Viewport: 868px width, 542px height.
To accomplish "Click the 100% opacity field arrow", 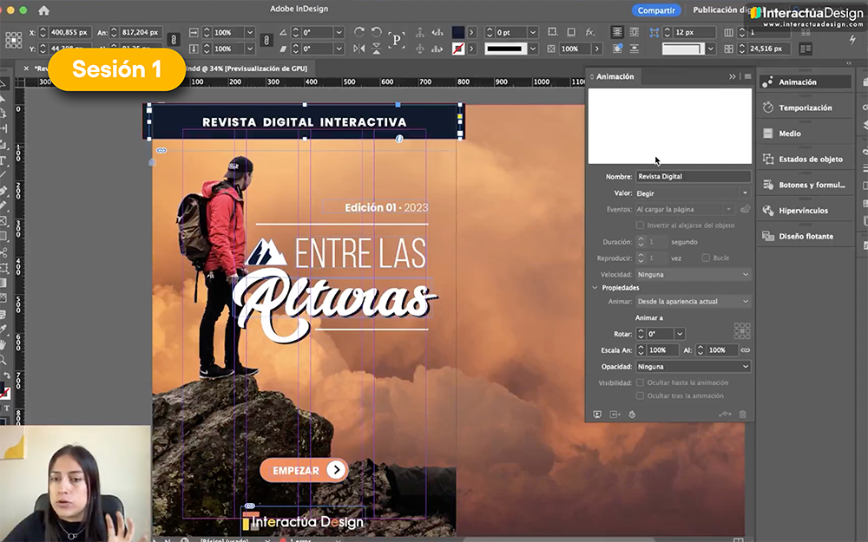I will point(597,49).
